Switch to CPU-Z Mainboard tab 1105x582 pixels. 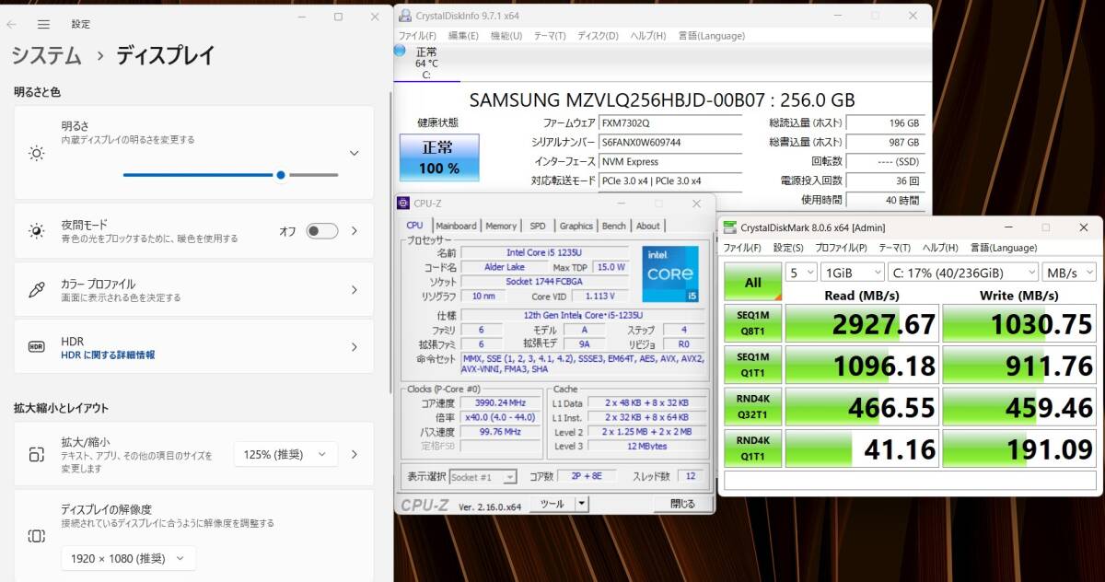click(x=456, y=226)
